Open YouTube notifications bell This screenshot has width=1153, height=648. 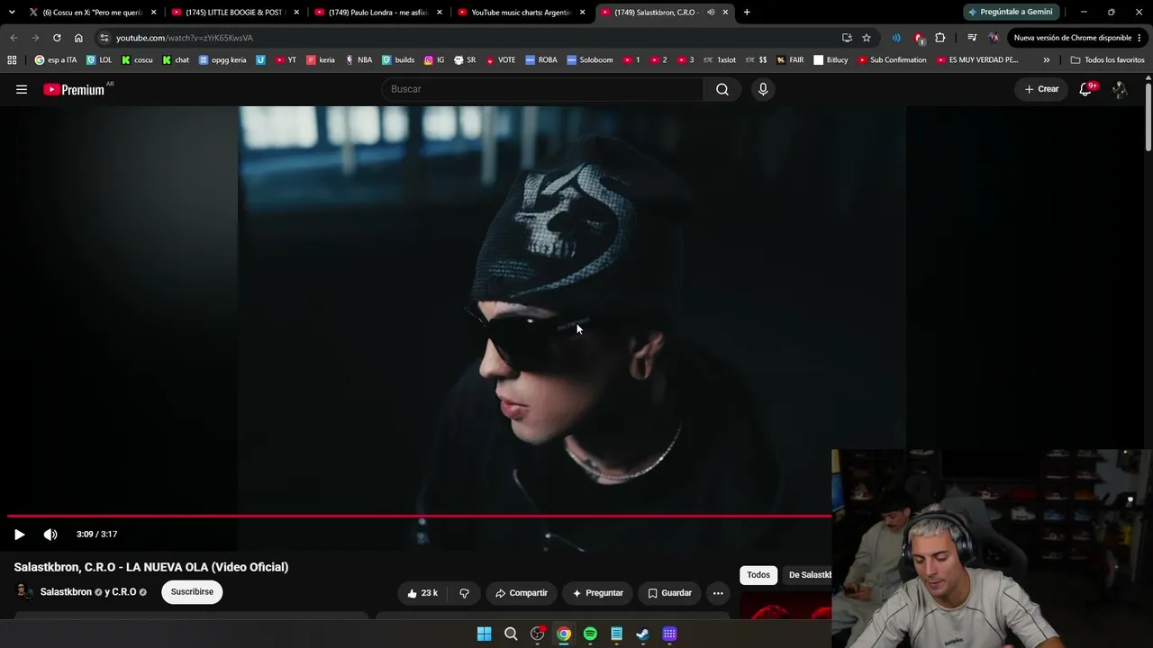[1086, 89]
